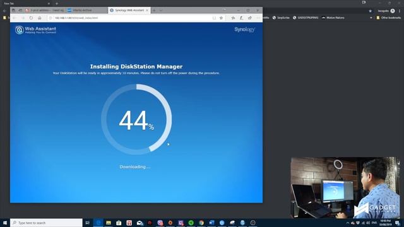Toggle reading view in Edge address bar
The width and height of the screenshot is (404, 227).
tap(214, 18)
